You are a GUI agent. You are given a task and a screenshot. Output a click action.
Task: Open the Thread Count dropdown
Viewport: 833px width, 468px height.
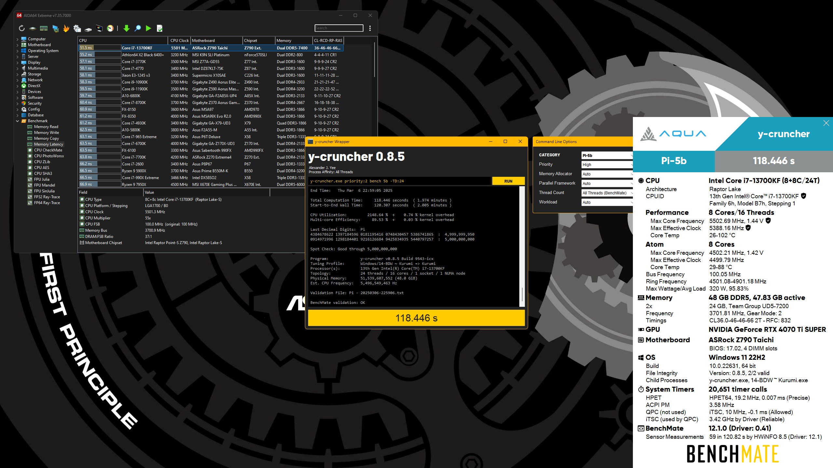607,193
